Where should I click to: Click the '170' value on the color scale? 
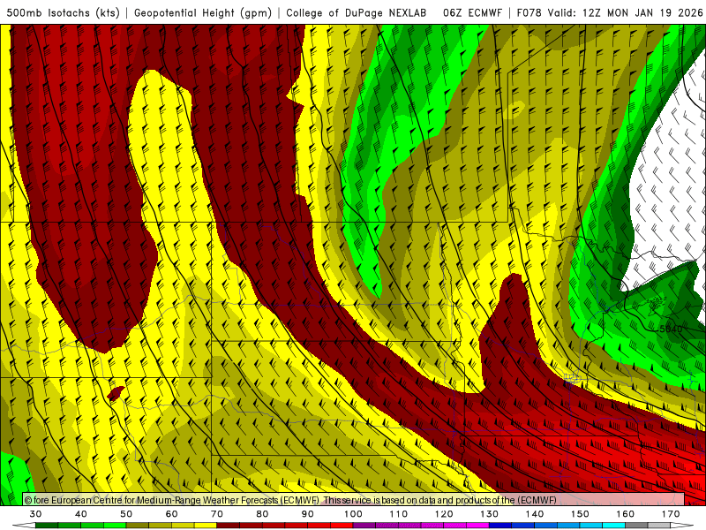(671, 514)
